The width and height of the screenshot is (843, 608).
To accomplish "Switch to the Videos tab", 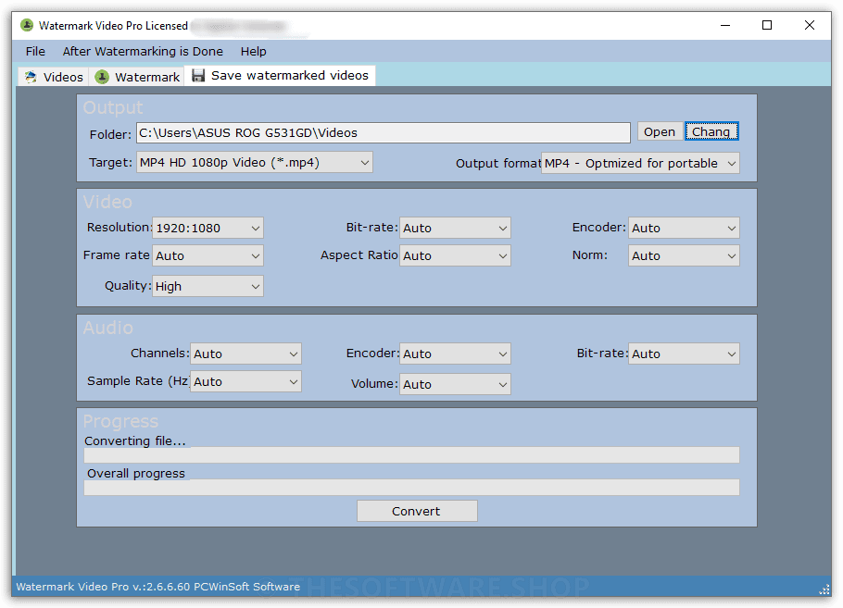I will [x=55, y=77].
